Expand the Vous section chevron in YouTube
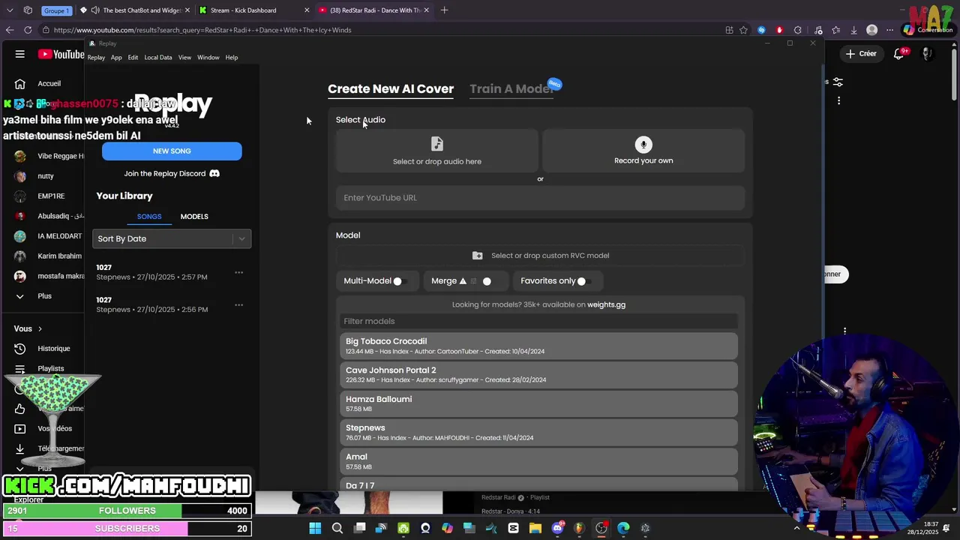The image size is (960, 540). click(x=40, y=328)
